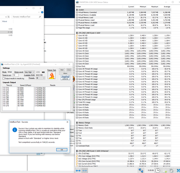Click the Minimum column header in HWiNFO
The width and height of the screenshot is (180, 173).
[141, 7]
